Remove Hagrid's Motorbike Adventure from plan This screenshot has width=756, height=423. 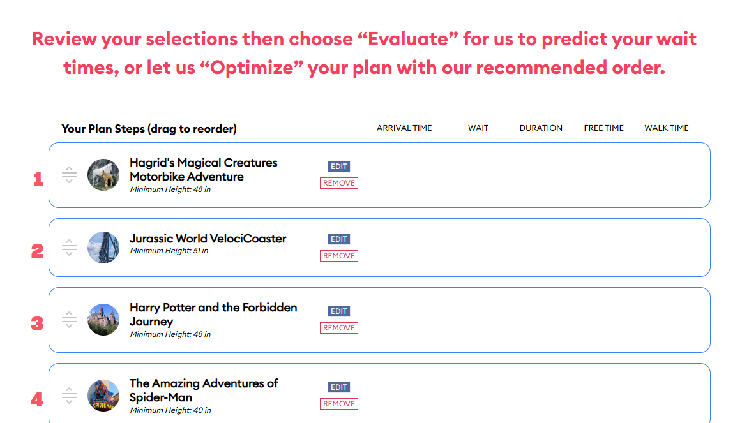point(339,183)
